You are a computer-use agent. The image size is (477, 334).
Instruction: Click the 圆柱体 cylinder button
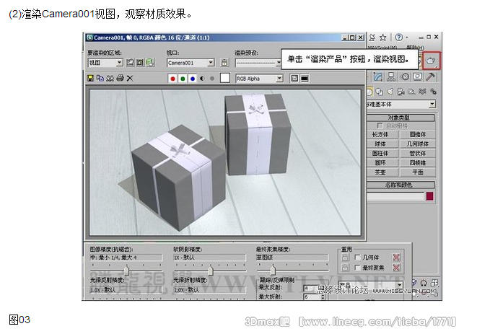click(x=380, y=154)
